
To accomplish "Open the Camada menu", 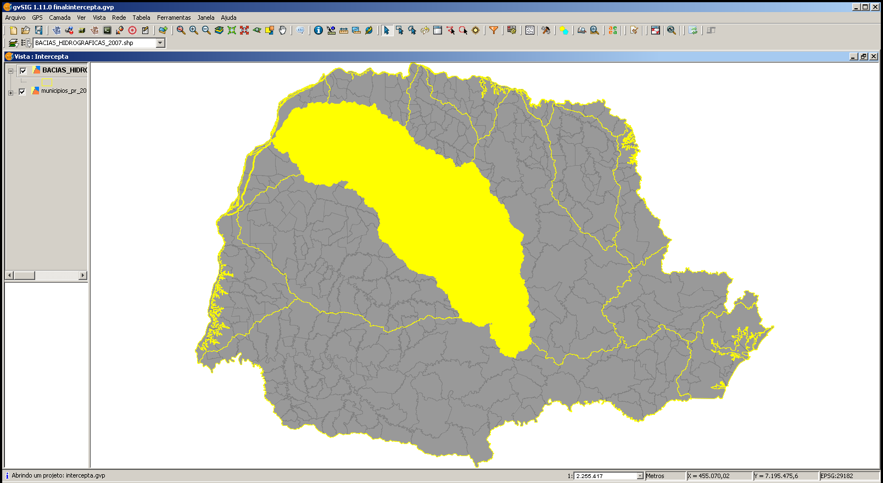I will (x=59, y=18).
